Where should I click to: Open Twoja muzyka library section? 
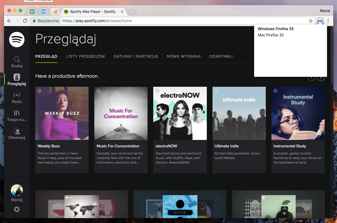click(x=17, y=116)
